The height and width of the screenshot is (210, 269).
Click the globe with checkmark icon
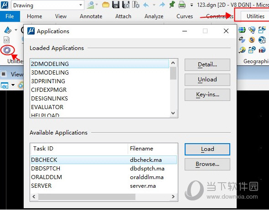242,50
